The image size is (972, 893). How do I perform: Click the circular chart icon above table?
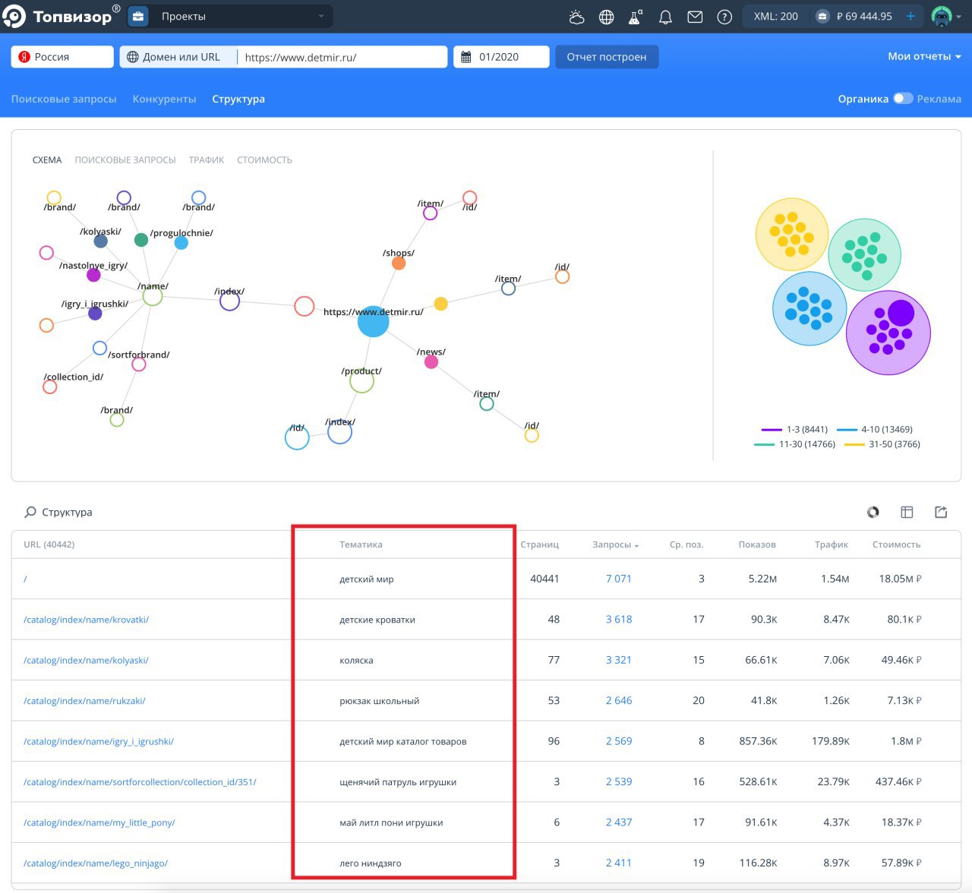[873, 513]
